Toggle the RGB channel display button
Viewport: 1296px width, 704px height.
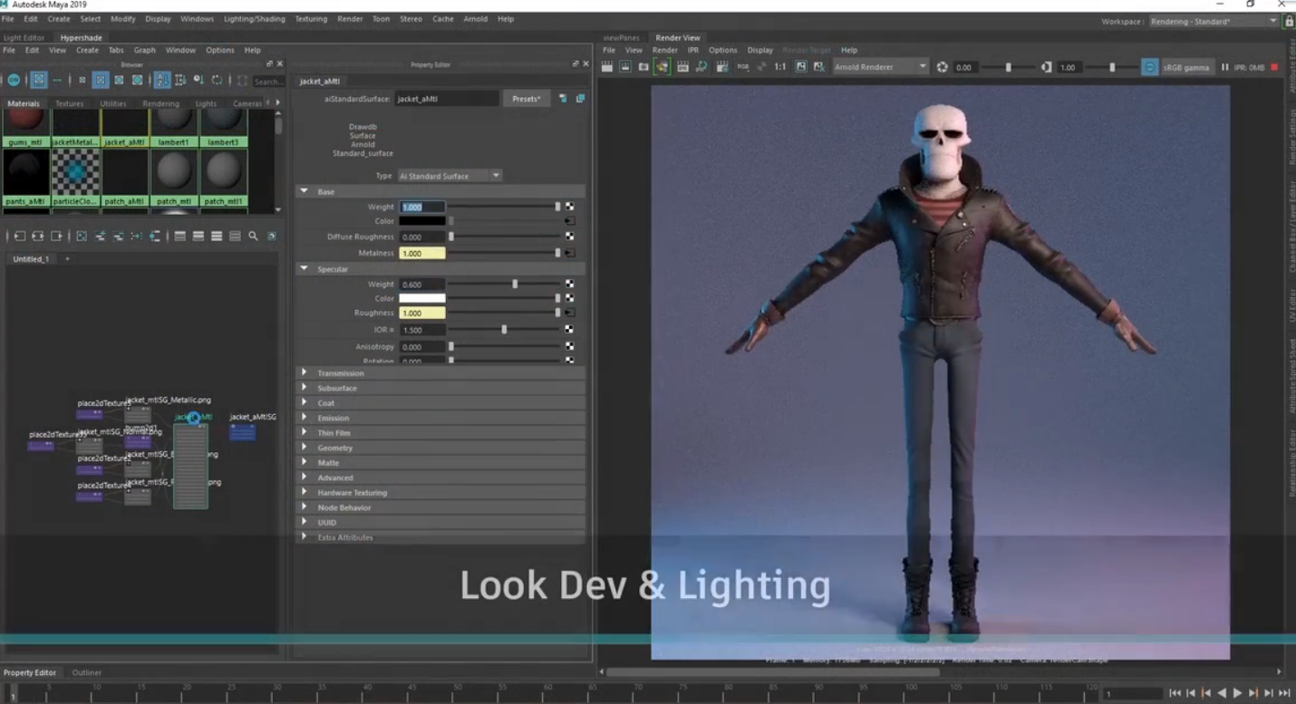pos(743,67)
